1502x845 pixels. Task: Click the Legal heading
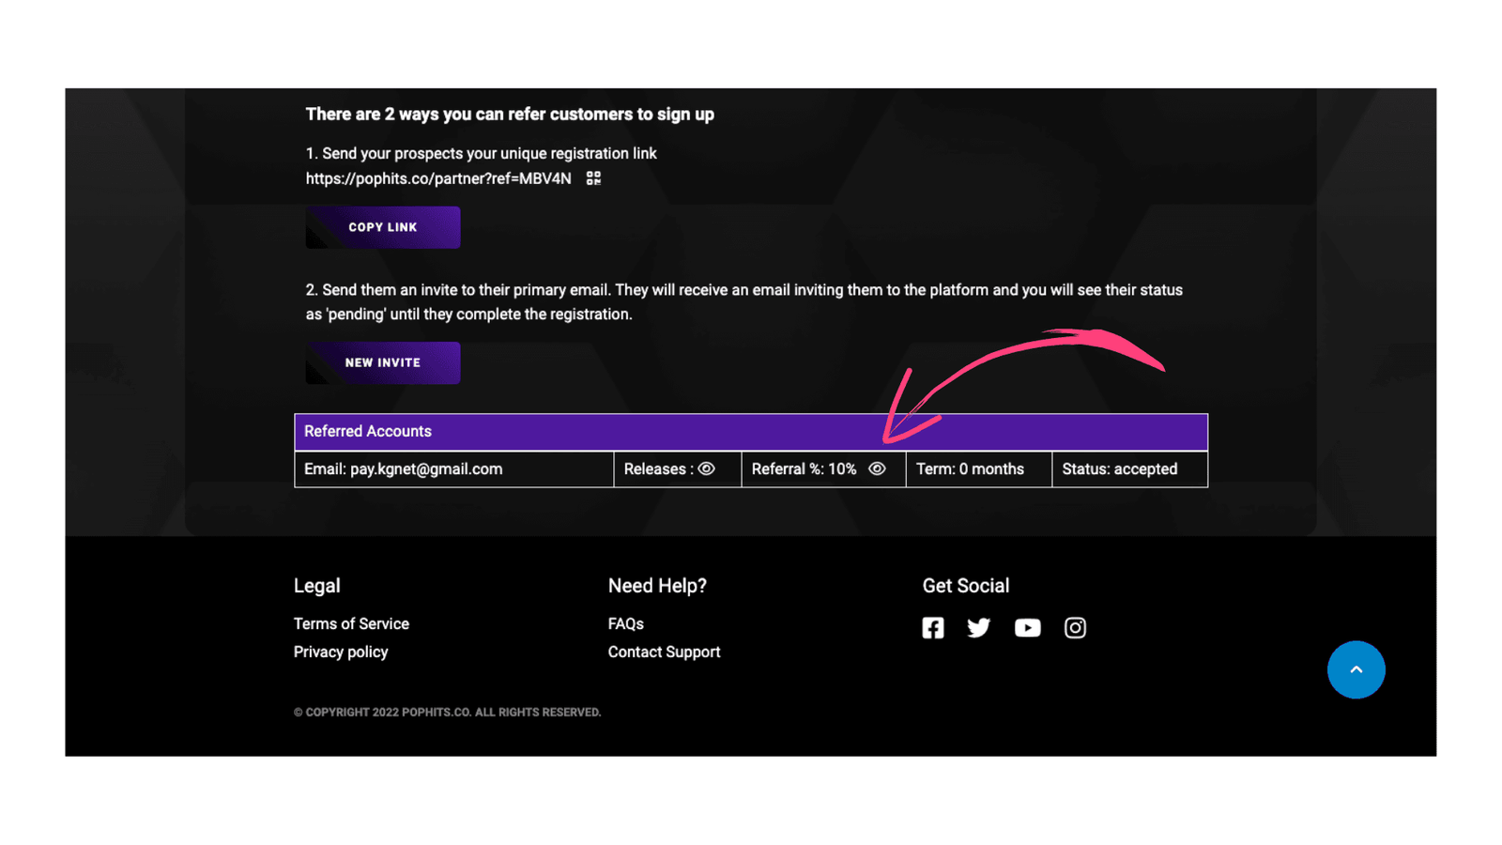click(317, 586)
